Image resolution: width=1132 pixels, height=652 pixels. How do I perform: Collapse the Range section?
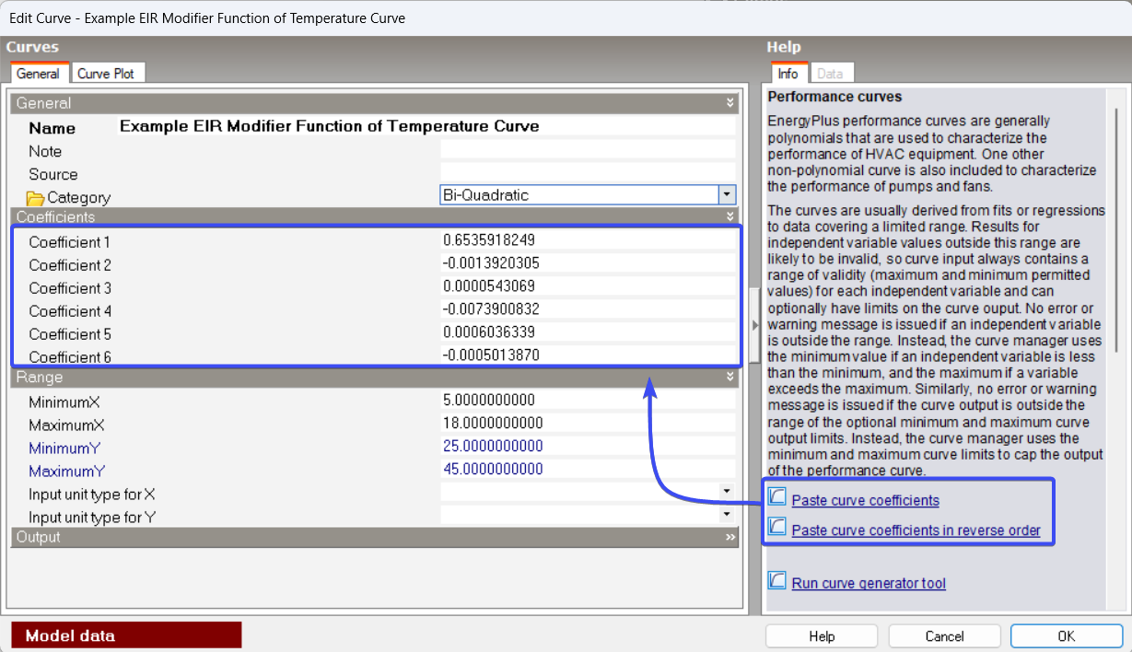729,378
